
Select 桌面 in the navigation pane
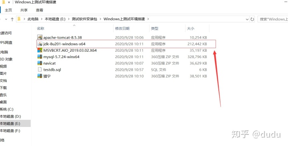coord(3,102)
